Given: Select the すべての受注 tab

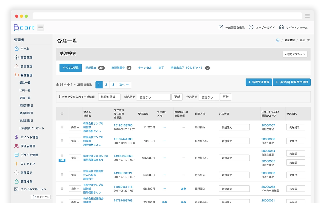Looking at the screenshot, I should point(71,68).
